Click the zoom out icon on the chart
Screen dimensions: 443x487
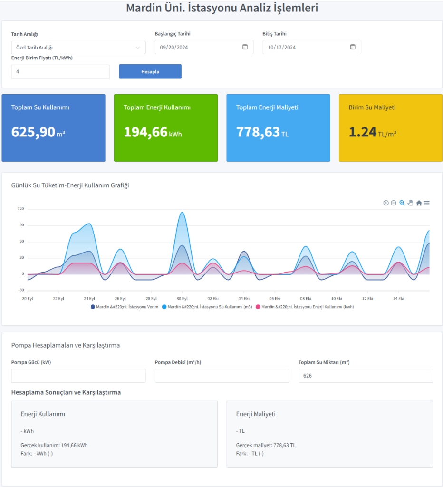pyautogui.click(x=394, y=203)
